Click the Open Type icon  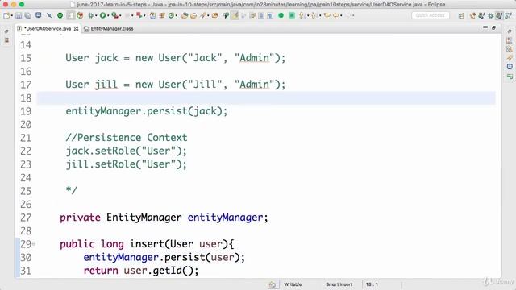click(x=185, y=15)
